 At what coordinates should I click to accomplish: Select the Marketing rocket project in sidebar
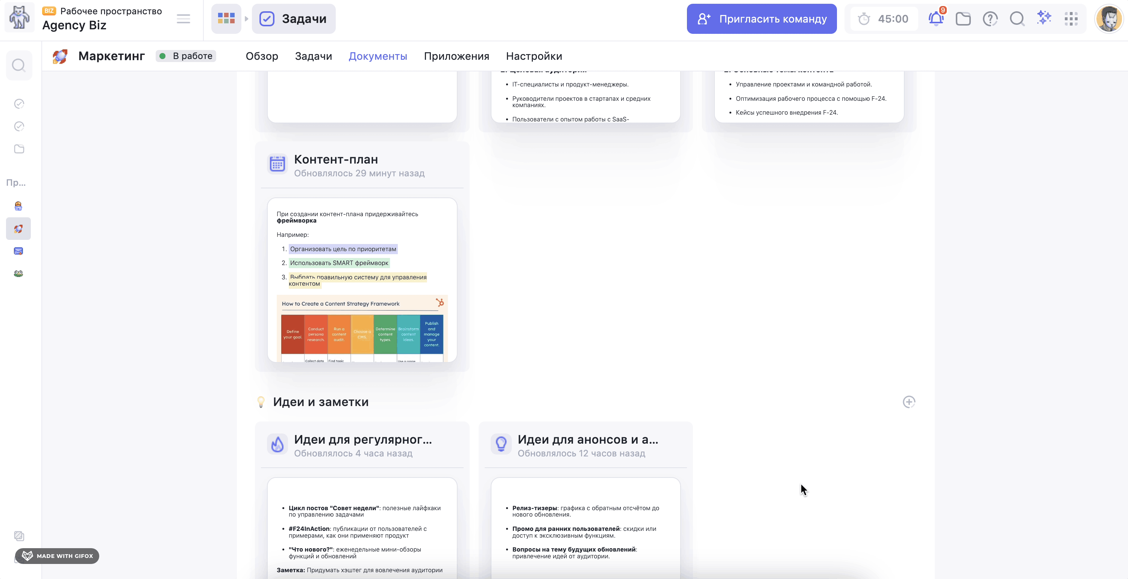[18, 229]
